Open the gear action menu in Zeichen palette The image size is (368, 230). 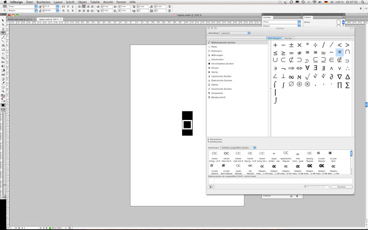[211, 187]
